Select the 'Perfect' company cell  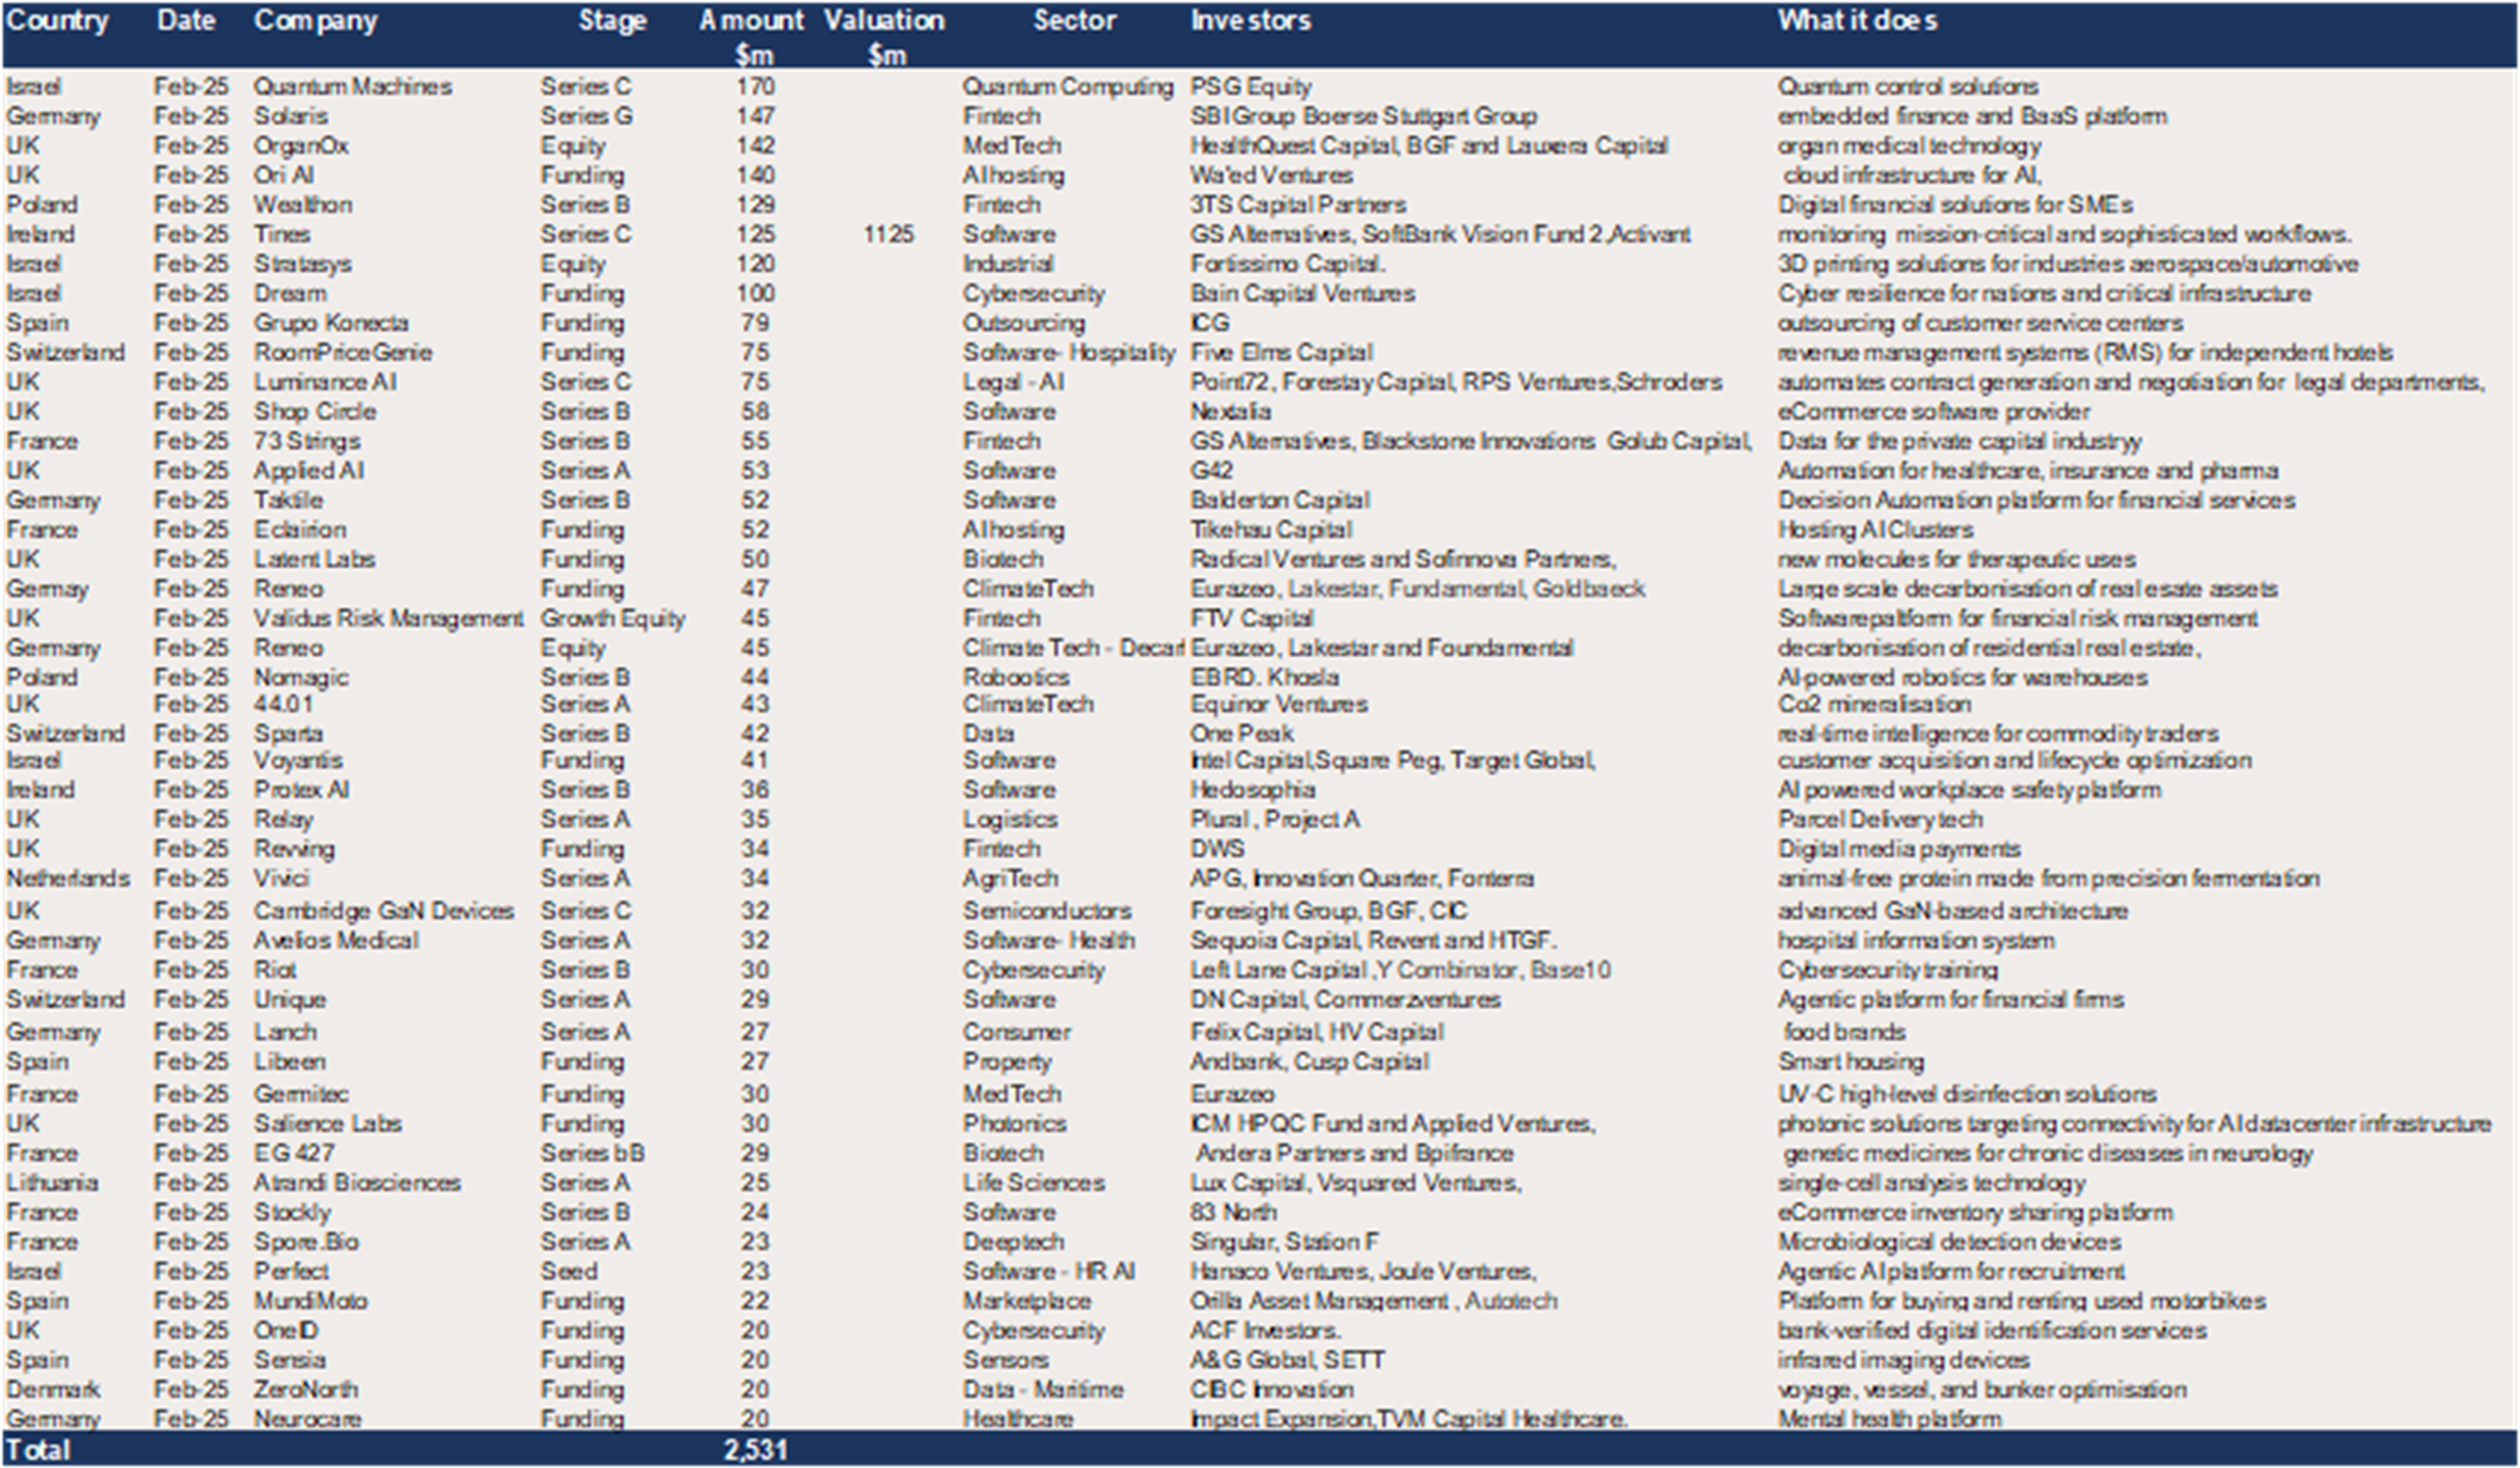tap(290, 1272)
